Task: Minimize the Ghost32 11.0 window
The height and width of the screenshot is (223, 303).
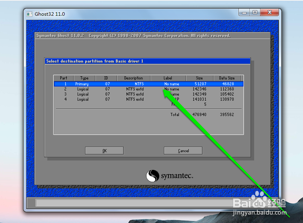Action: tap(244, 13)
